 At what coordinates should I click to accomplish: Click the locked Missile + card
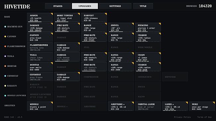coord(67,106)
